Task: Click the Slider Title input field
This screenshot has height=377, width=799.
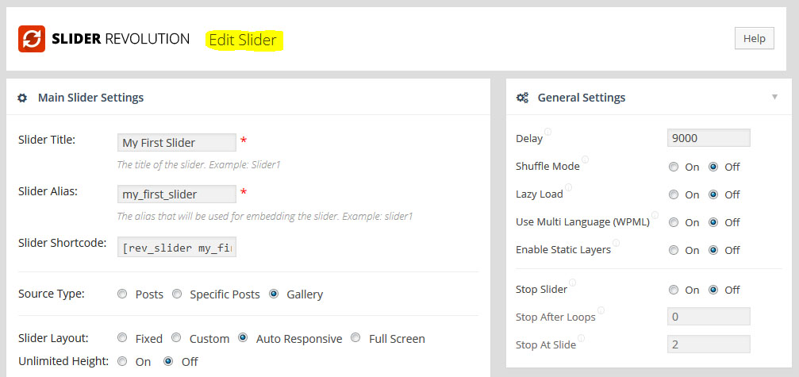Action: pyautogui.click(x=176, y=143)
